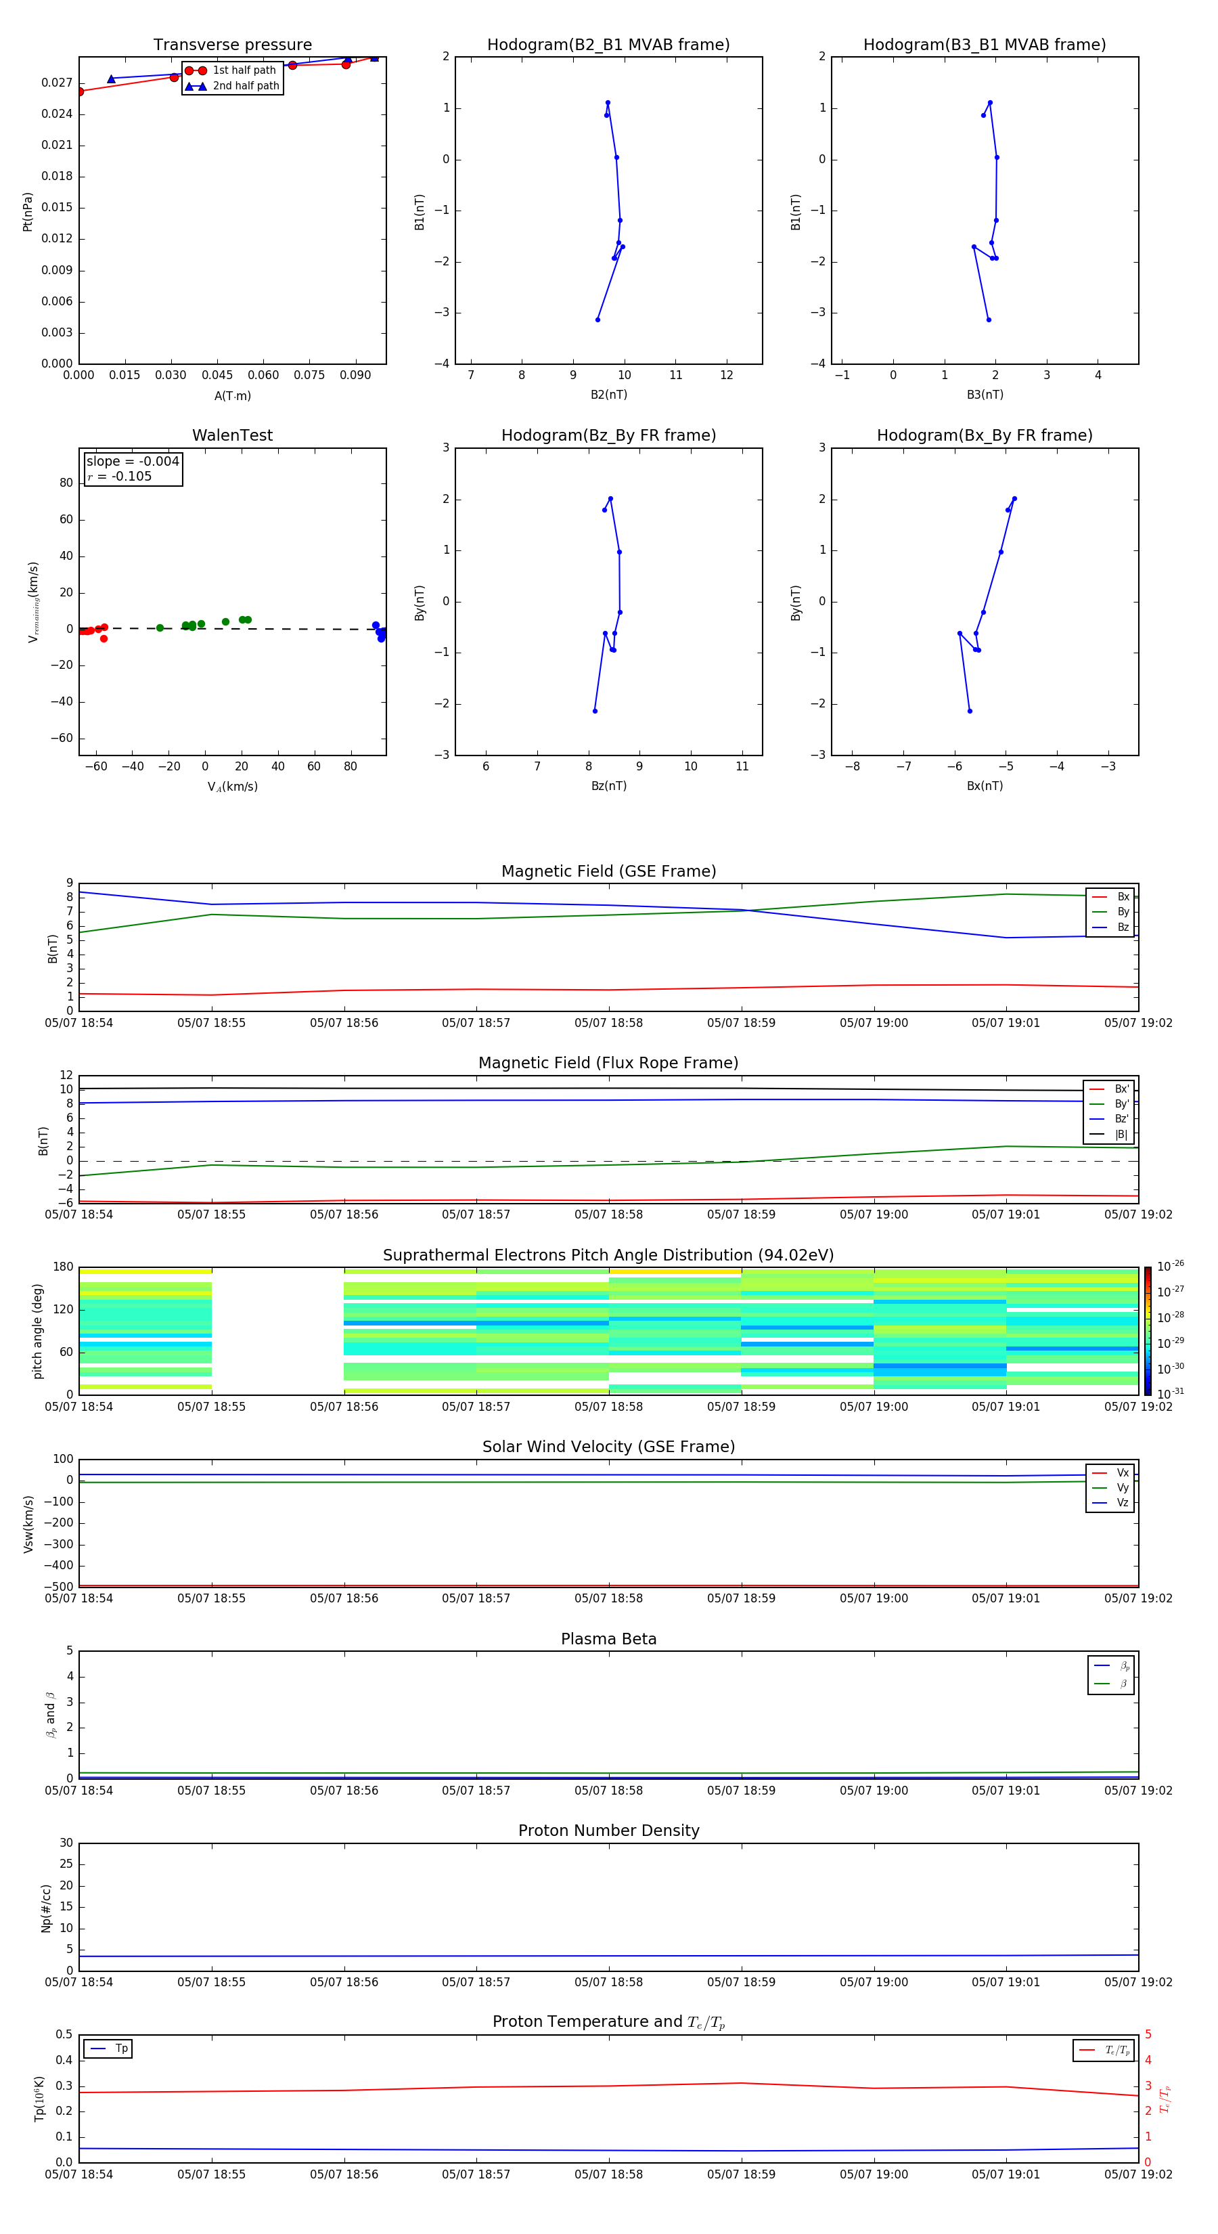The image size is (1218, 2234).
Task: Select the Bz' legend entry in the Flux Rope panel
Action: coord(1109,1119)
